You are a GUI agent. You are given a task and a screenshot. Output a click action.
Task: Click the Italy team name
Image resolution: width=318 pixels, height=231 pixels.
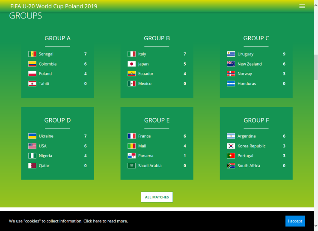(142, 54)
